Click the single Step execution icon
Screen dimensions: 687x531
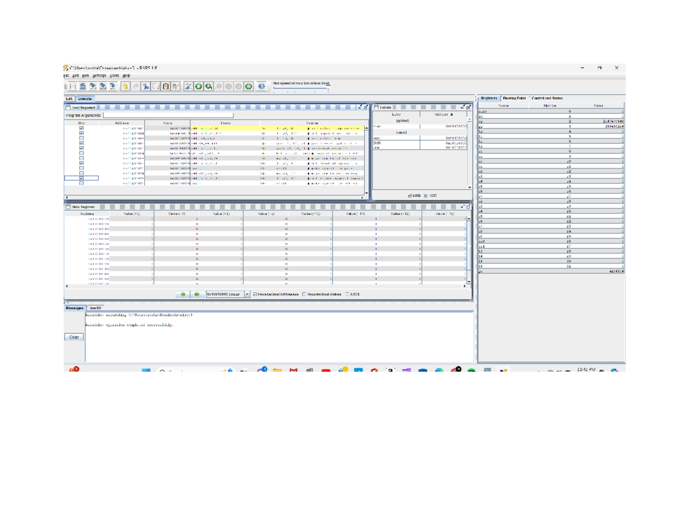point(210,86)
